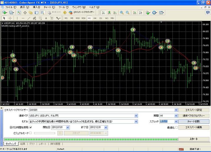Click the green test progress bar

tap(91, 139)
